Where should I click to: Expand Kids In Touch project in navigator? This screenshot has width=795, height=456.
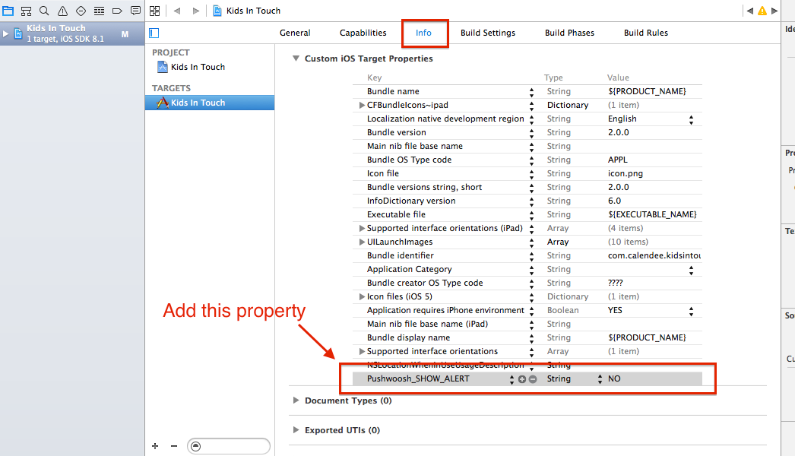click(5, 34)
